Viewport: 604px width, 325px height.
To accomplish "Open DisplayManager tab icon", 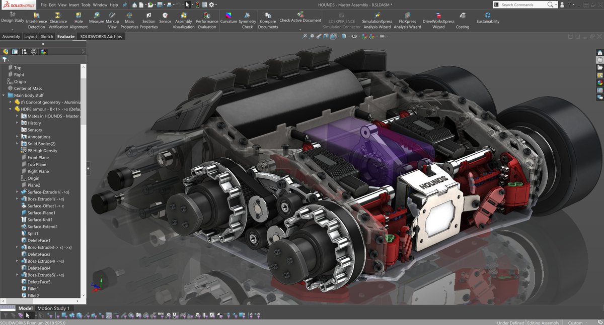I will [43, 51].
